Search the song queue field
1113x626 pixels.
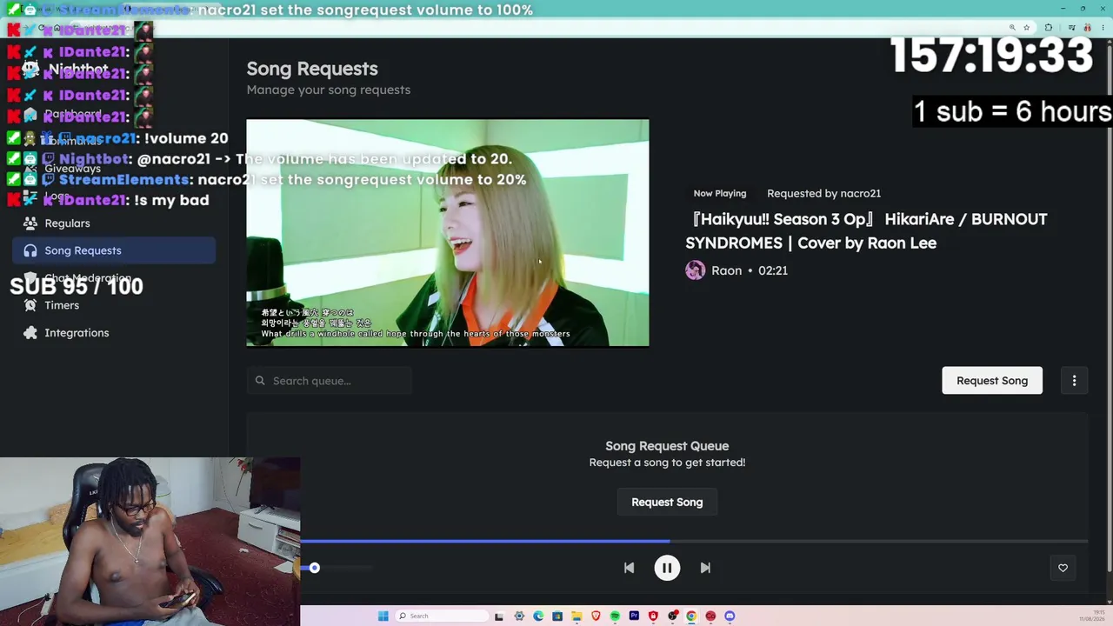(329, 381)
